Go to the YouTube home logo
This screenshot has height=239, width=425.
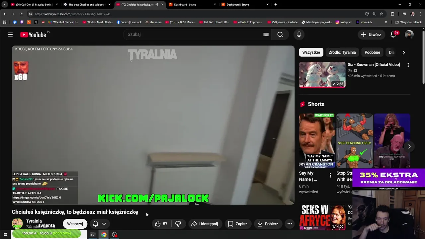pyautogui.click(x=33, y=35)
